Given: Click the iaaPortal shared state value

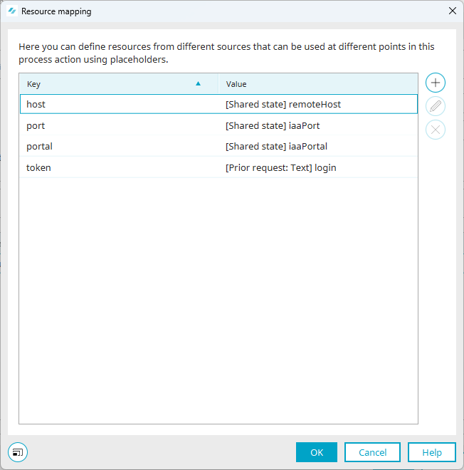Looking at the screenshot, I should click(276, 146).
